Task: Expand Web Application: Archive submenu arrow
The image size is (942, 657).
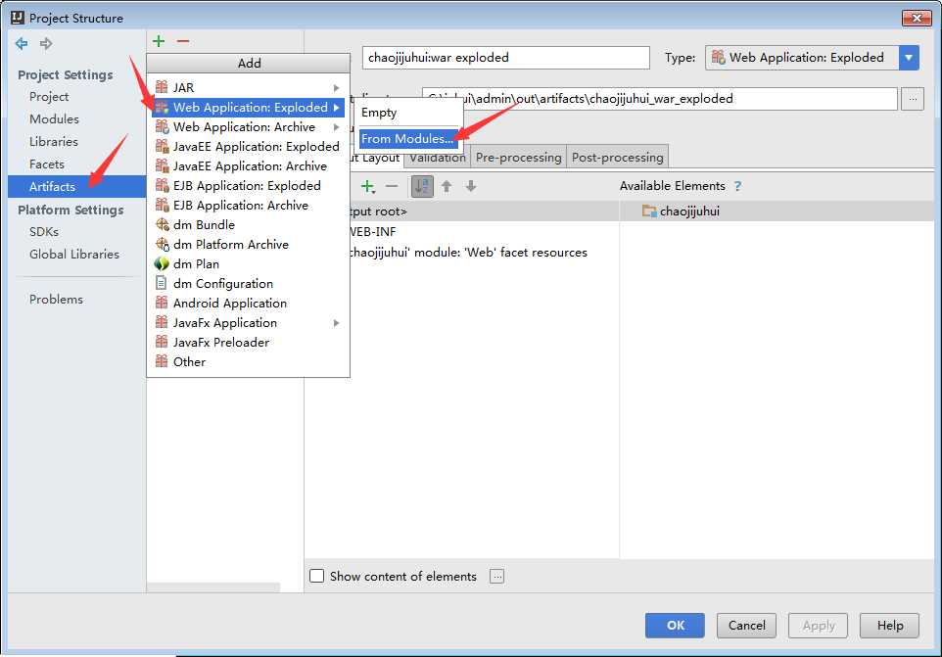Action: point(337,127)
